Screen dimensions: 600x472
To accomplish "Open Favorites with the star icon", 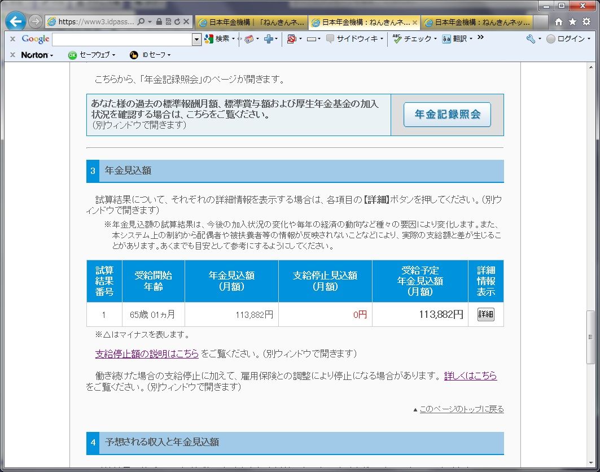I will pyautogui.click(x=572, y=22).
